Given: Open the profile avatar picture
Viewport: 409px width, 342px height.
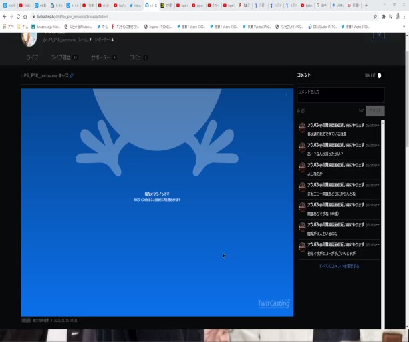Looking at the screenshot, I should pos(29,39).
